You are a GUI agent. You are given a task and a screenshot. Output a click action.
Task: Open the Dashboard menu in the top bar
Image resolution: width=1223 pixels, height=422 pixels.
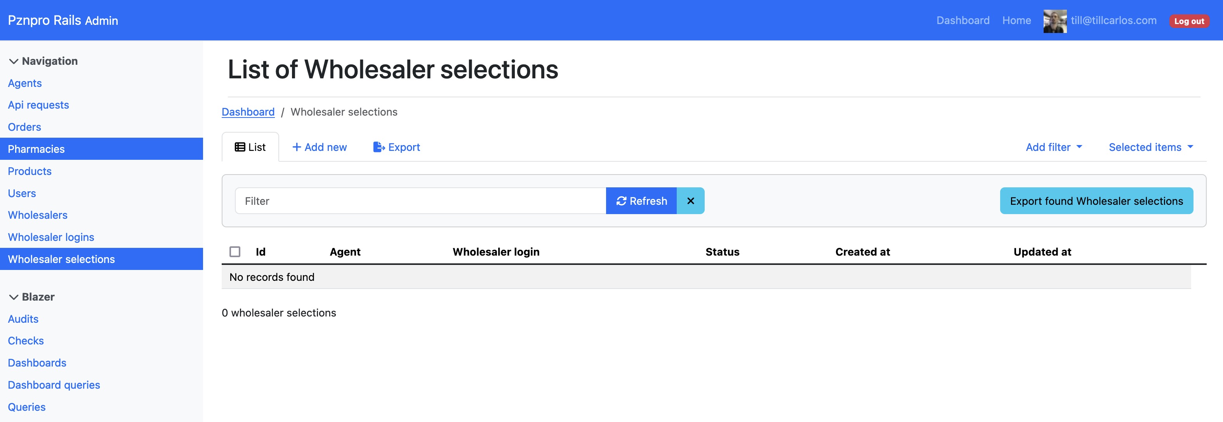coord(962,21)
